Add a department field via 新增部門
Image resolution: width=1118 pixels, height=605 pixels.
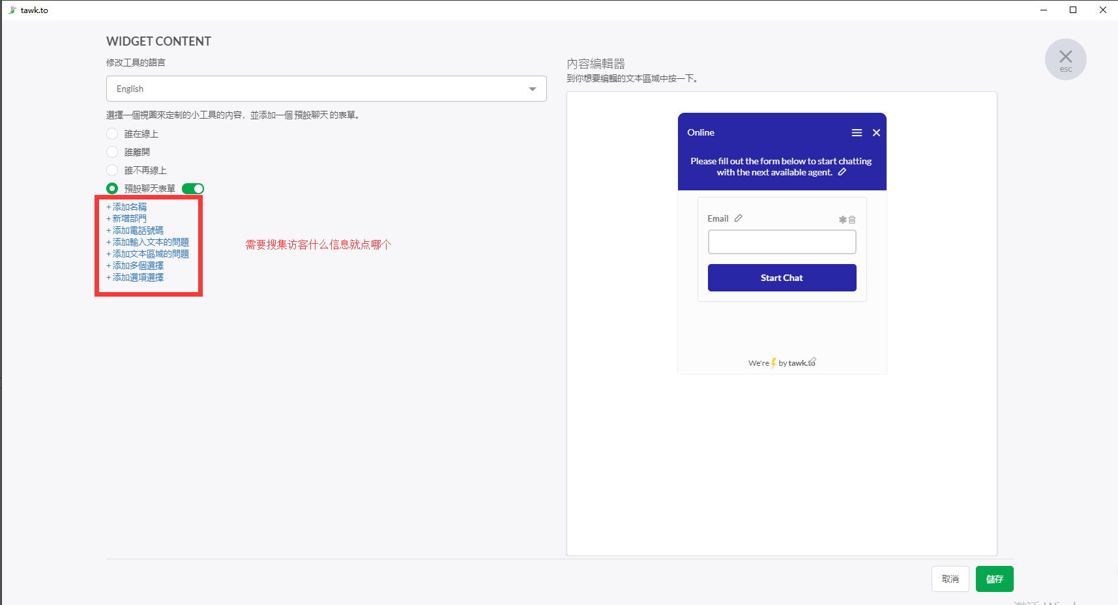(x=129, y=218)
